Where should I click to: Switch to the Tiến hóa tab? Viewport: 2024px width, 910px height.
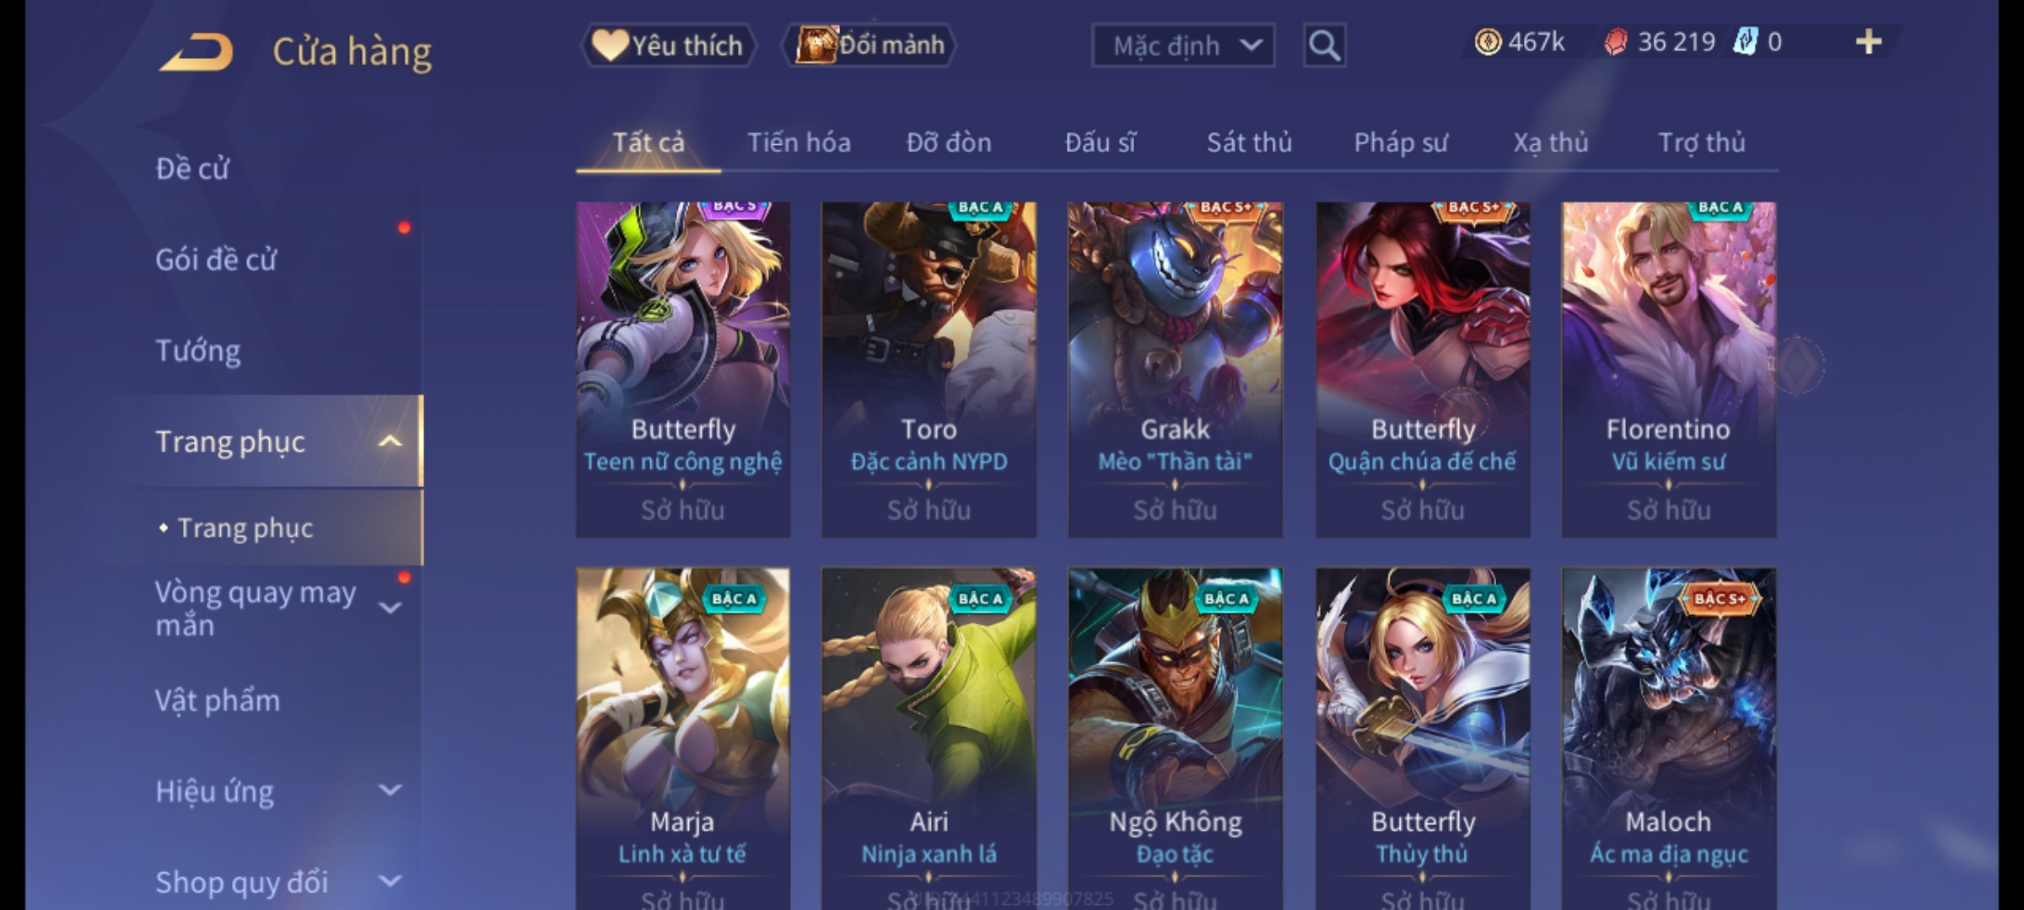[x=799, y=142]
